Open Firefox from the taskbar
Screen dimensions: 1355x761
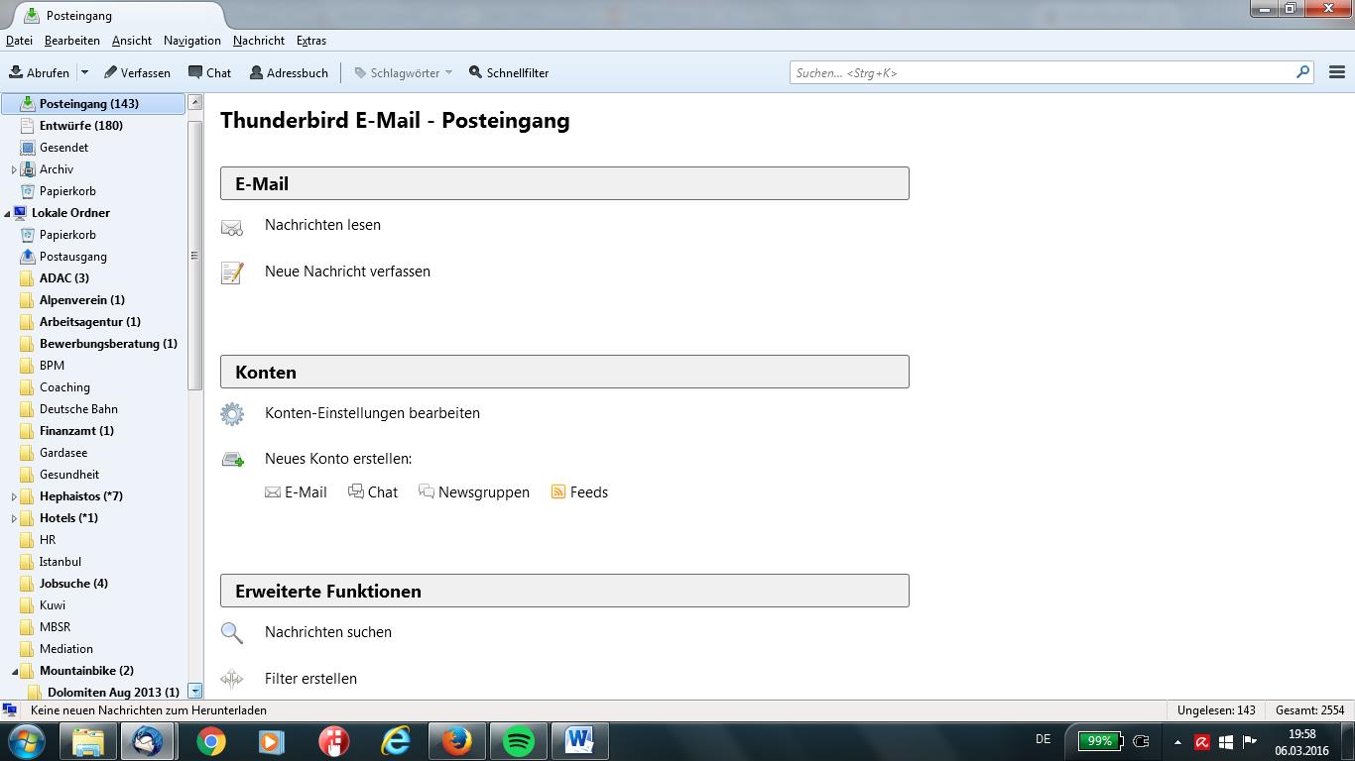click(456, 741)
